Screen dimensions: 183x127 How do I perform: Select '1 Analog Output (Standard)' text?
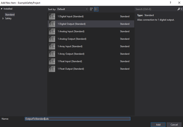pyautogui.click(x=72, y=39)
